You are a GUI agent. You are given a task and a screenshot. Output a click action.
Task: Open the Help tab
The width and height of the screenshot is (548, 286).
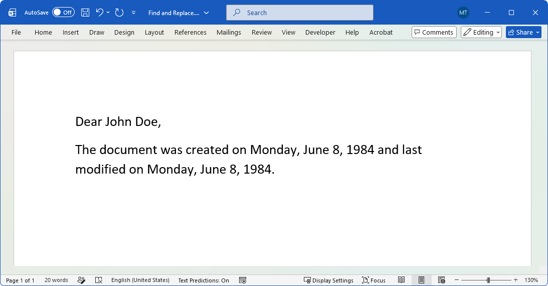tap(352, 32)
